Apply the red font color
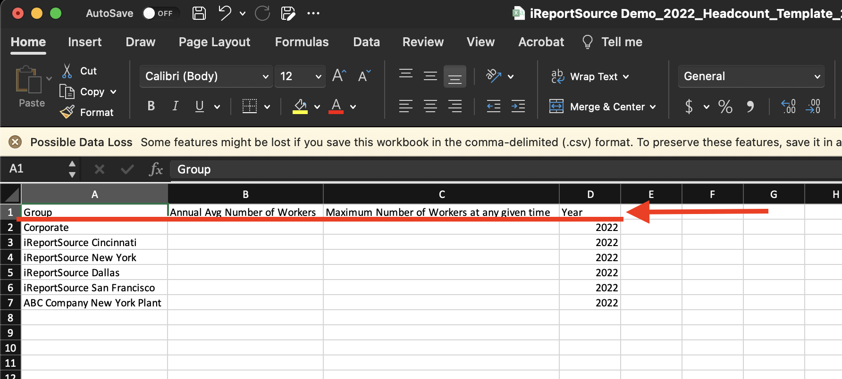The width and height of the screenshot is (842, 379). click(336, 106)
